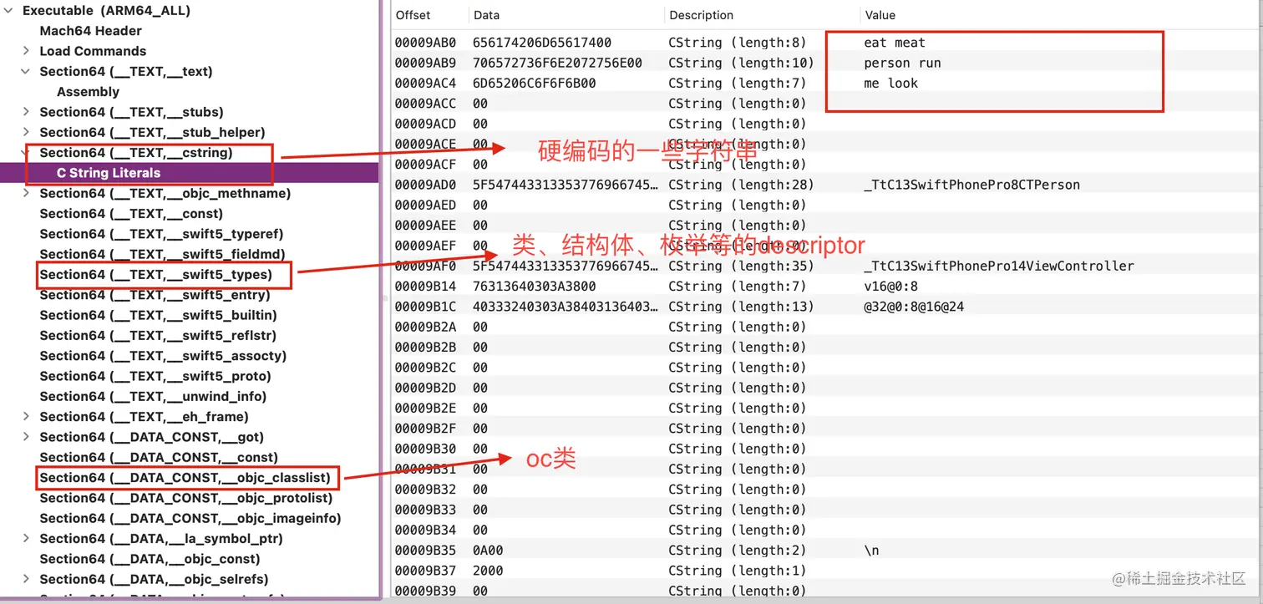Select the Assembly node under __TEXT,__text

pos(88,91)
